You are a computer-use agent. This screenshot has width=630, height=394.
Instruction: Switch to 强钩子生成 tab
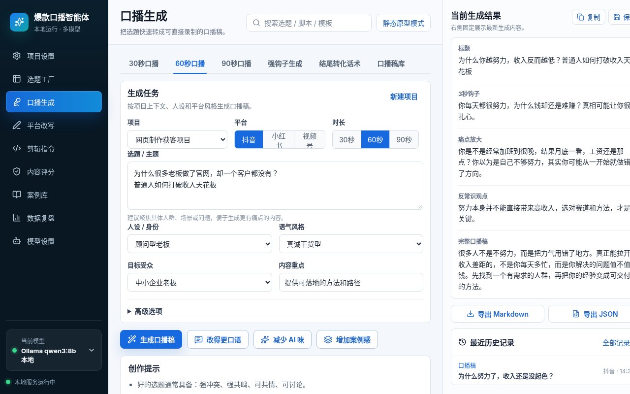(285, 64)
